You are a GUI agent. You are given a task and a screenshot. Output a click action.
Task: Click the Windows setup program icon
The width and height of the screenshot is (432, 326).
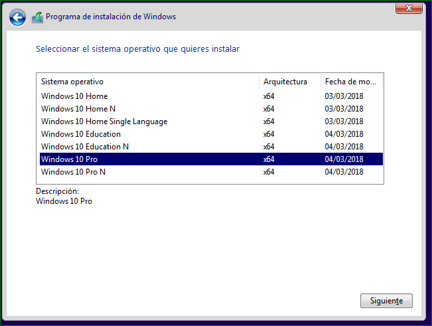pos(37,17)
